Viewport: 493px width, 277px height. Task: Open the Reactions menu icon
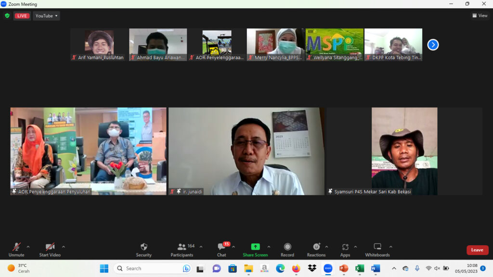click(316, 247)
